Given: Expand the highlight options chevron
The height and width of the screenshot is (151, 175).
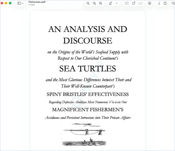Looking at the screenshot, I should pos(117,3).
